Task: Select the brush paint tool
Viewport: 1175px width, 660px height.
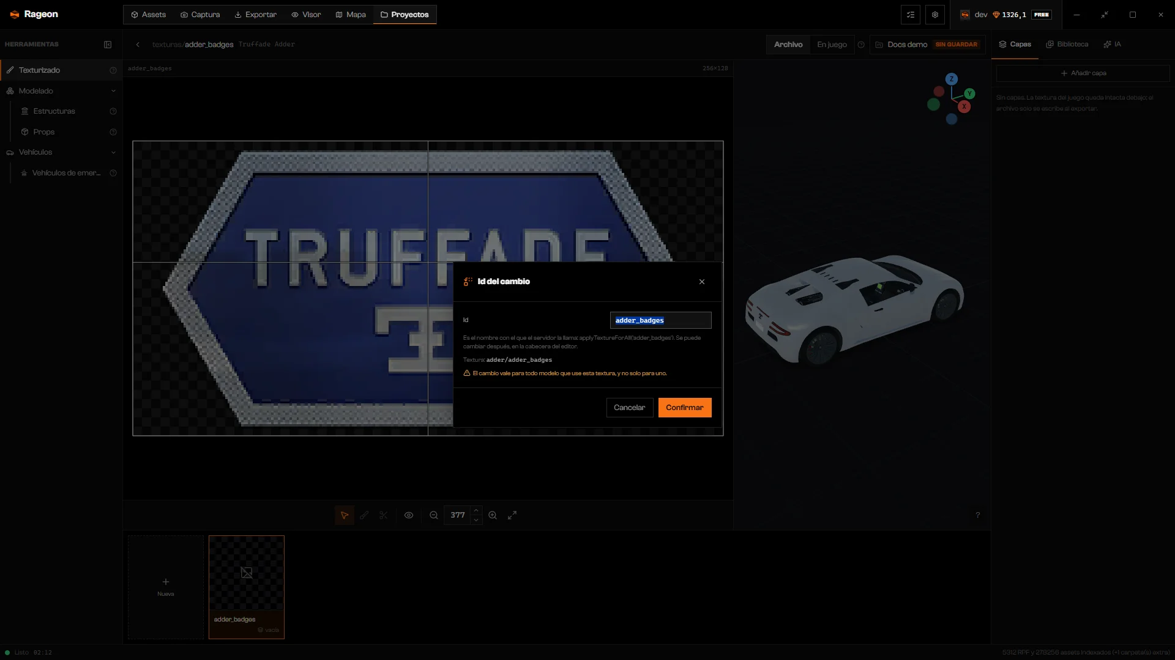Action: coord(364,515)
